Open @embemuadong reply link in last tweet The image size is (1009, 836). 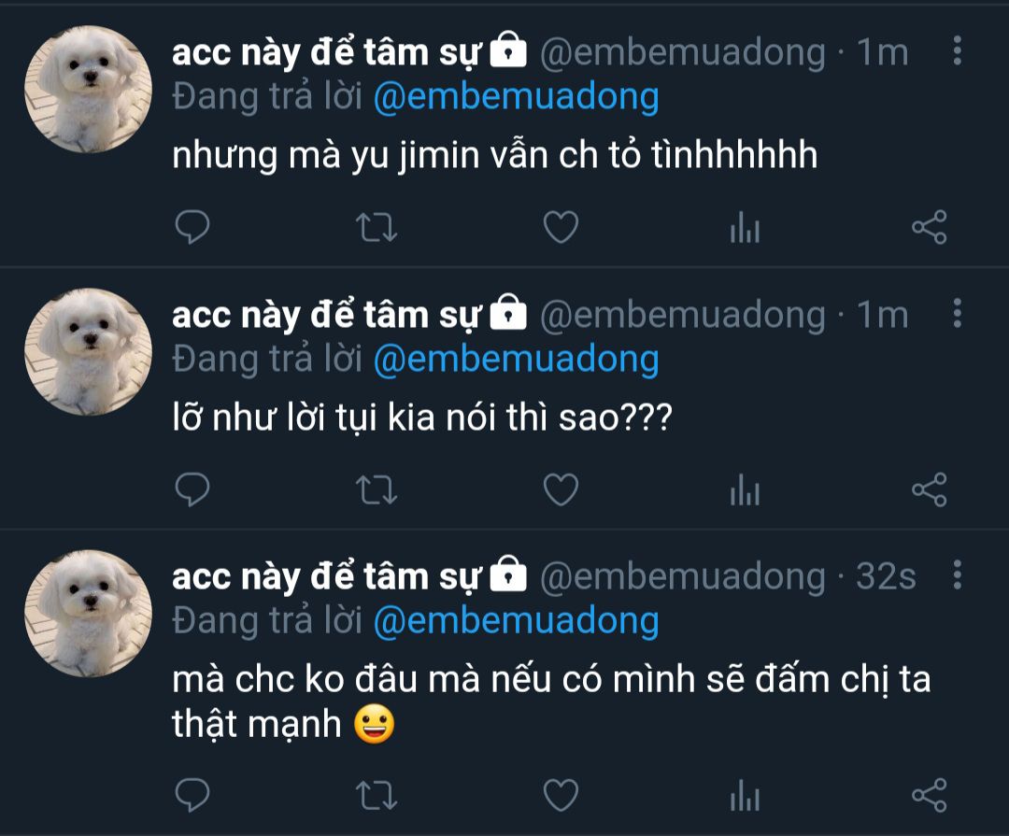516,621
